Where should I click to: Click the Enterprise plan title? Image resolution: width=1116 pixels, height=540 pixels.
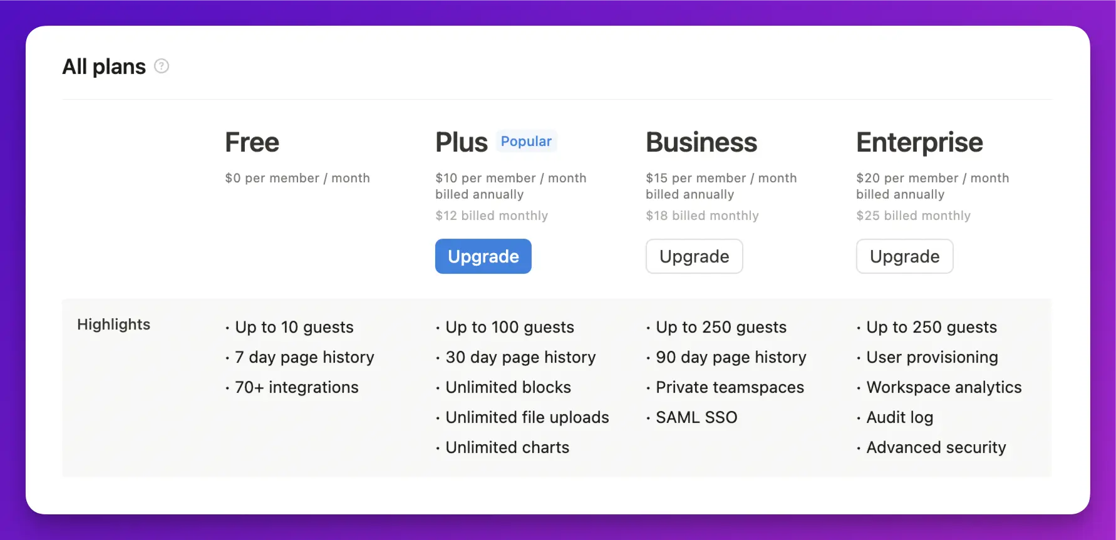919,143
